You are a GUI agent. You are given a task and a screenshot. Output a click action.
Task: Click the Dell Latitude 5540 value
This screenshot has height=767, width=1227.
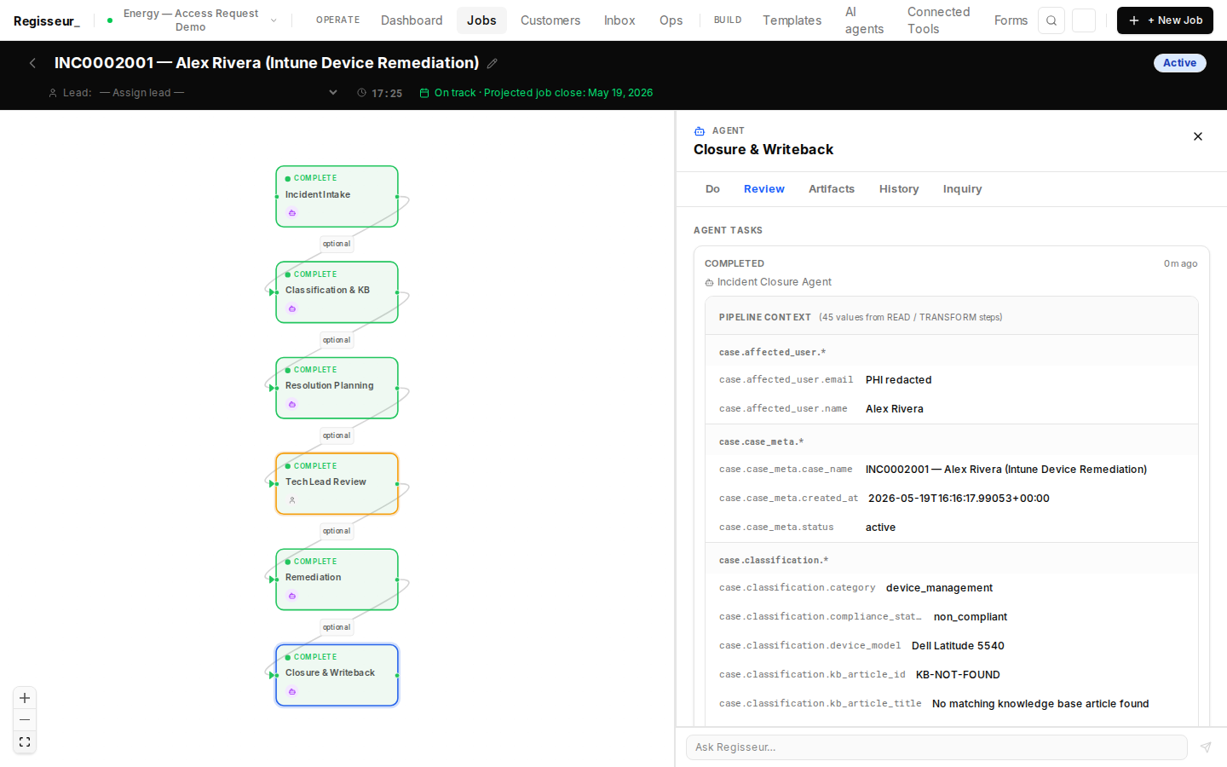point(958,646)
